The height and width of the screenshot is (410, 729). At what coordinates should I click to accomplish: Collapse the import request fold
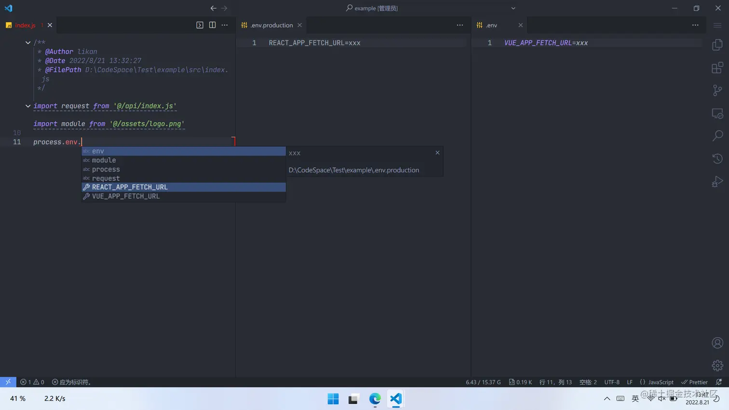click(x=28, y=106)
